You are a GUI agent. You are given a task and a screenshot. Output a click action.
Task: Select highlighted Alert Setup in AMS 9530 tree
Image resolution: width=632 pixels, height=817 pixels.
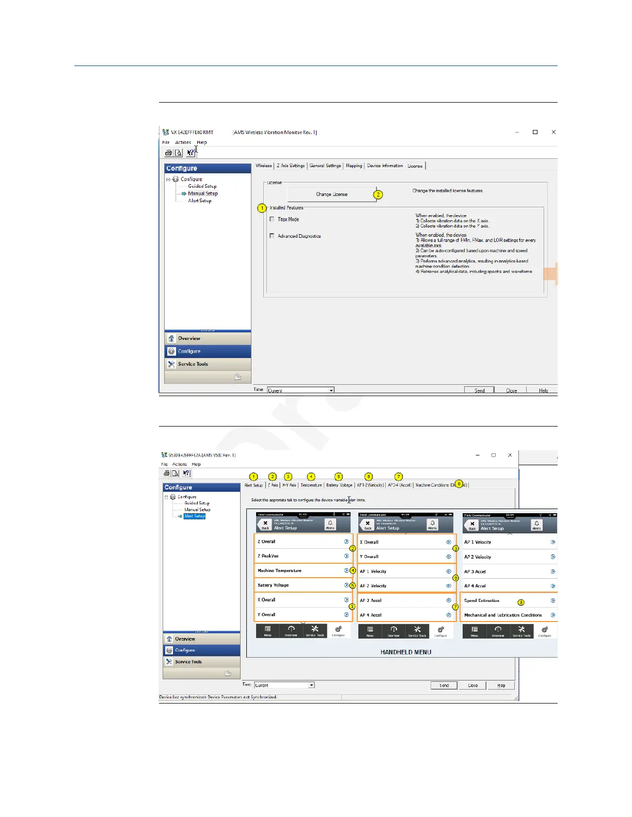[x=195, y=516]
